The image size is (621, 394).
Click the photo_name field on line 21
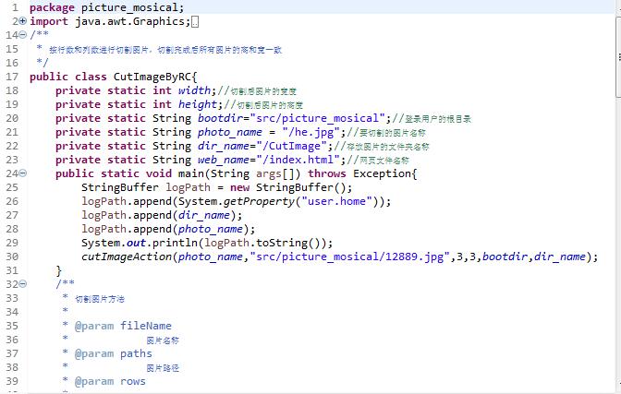(x=230, y=132)
